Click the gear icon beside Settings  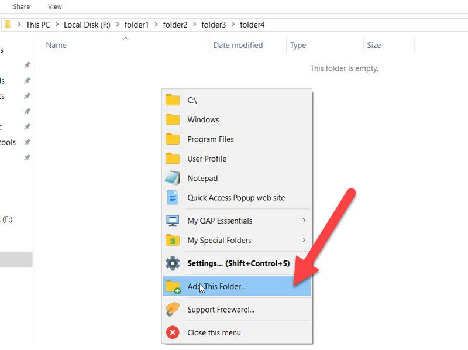click(x=173, y=263)
